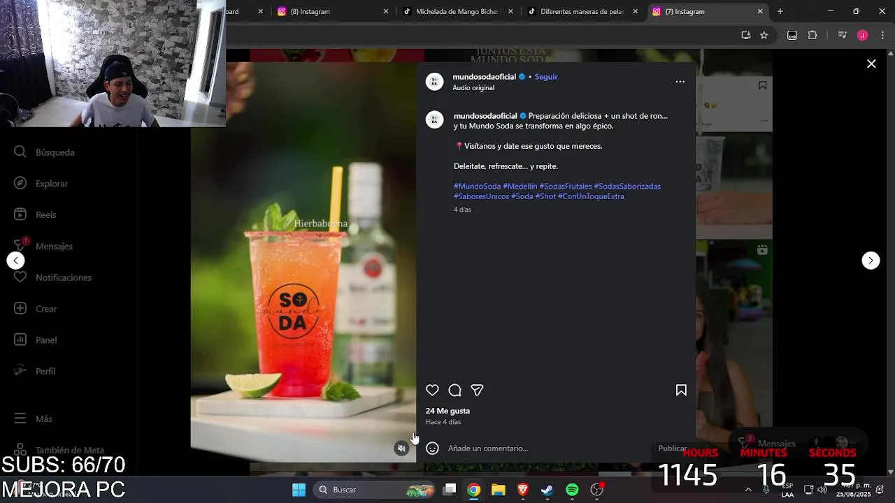Click Publicar to post comment
This screenshot has height=503, width=895.
coord(672,449)
